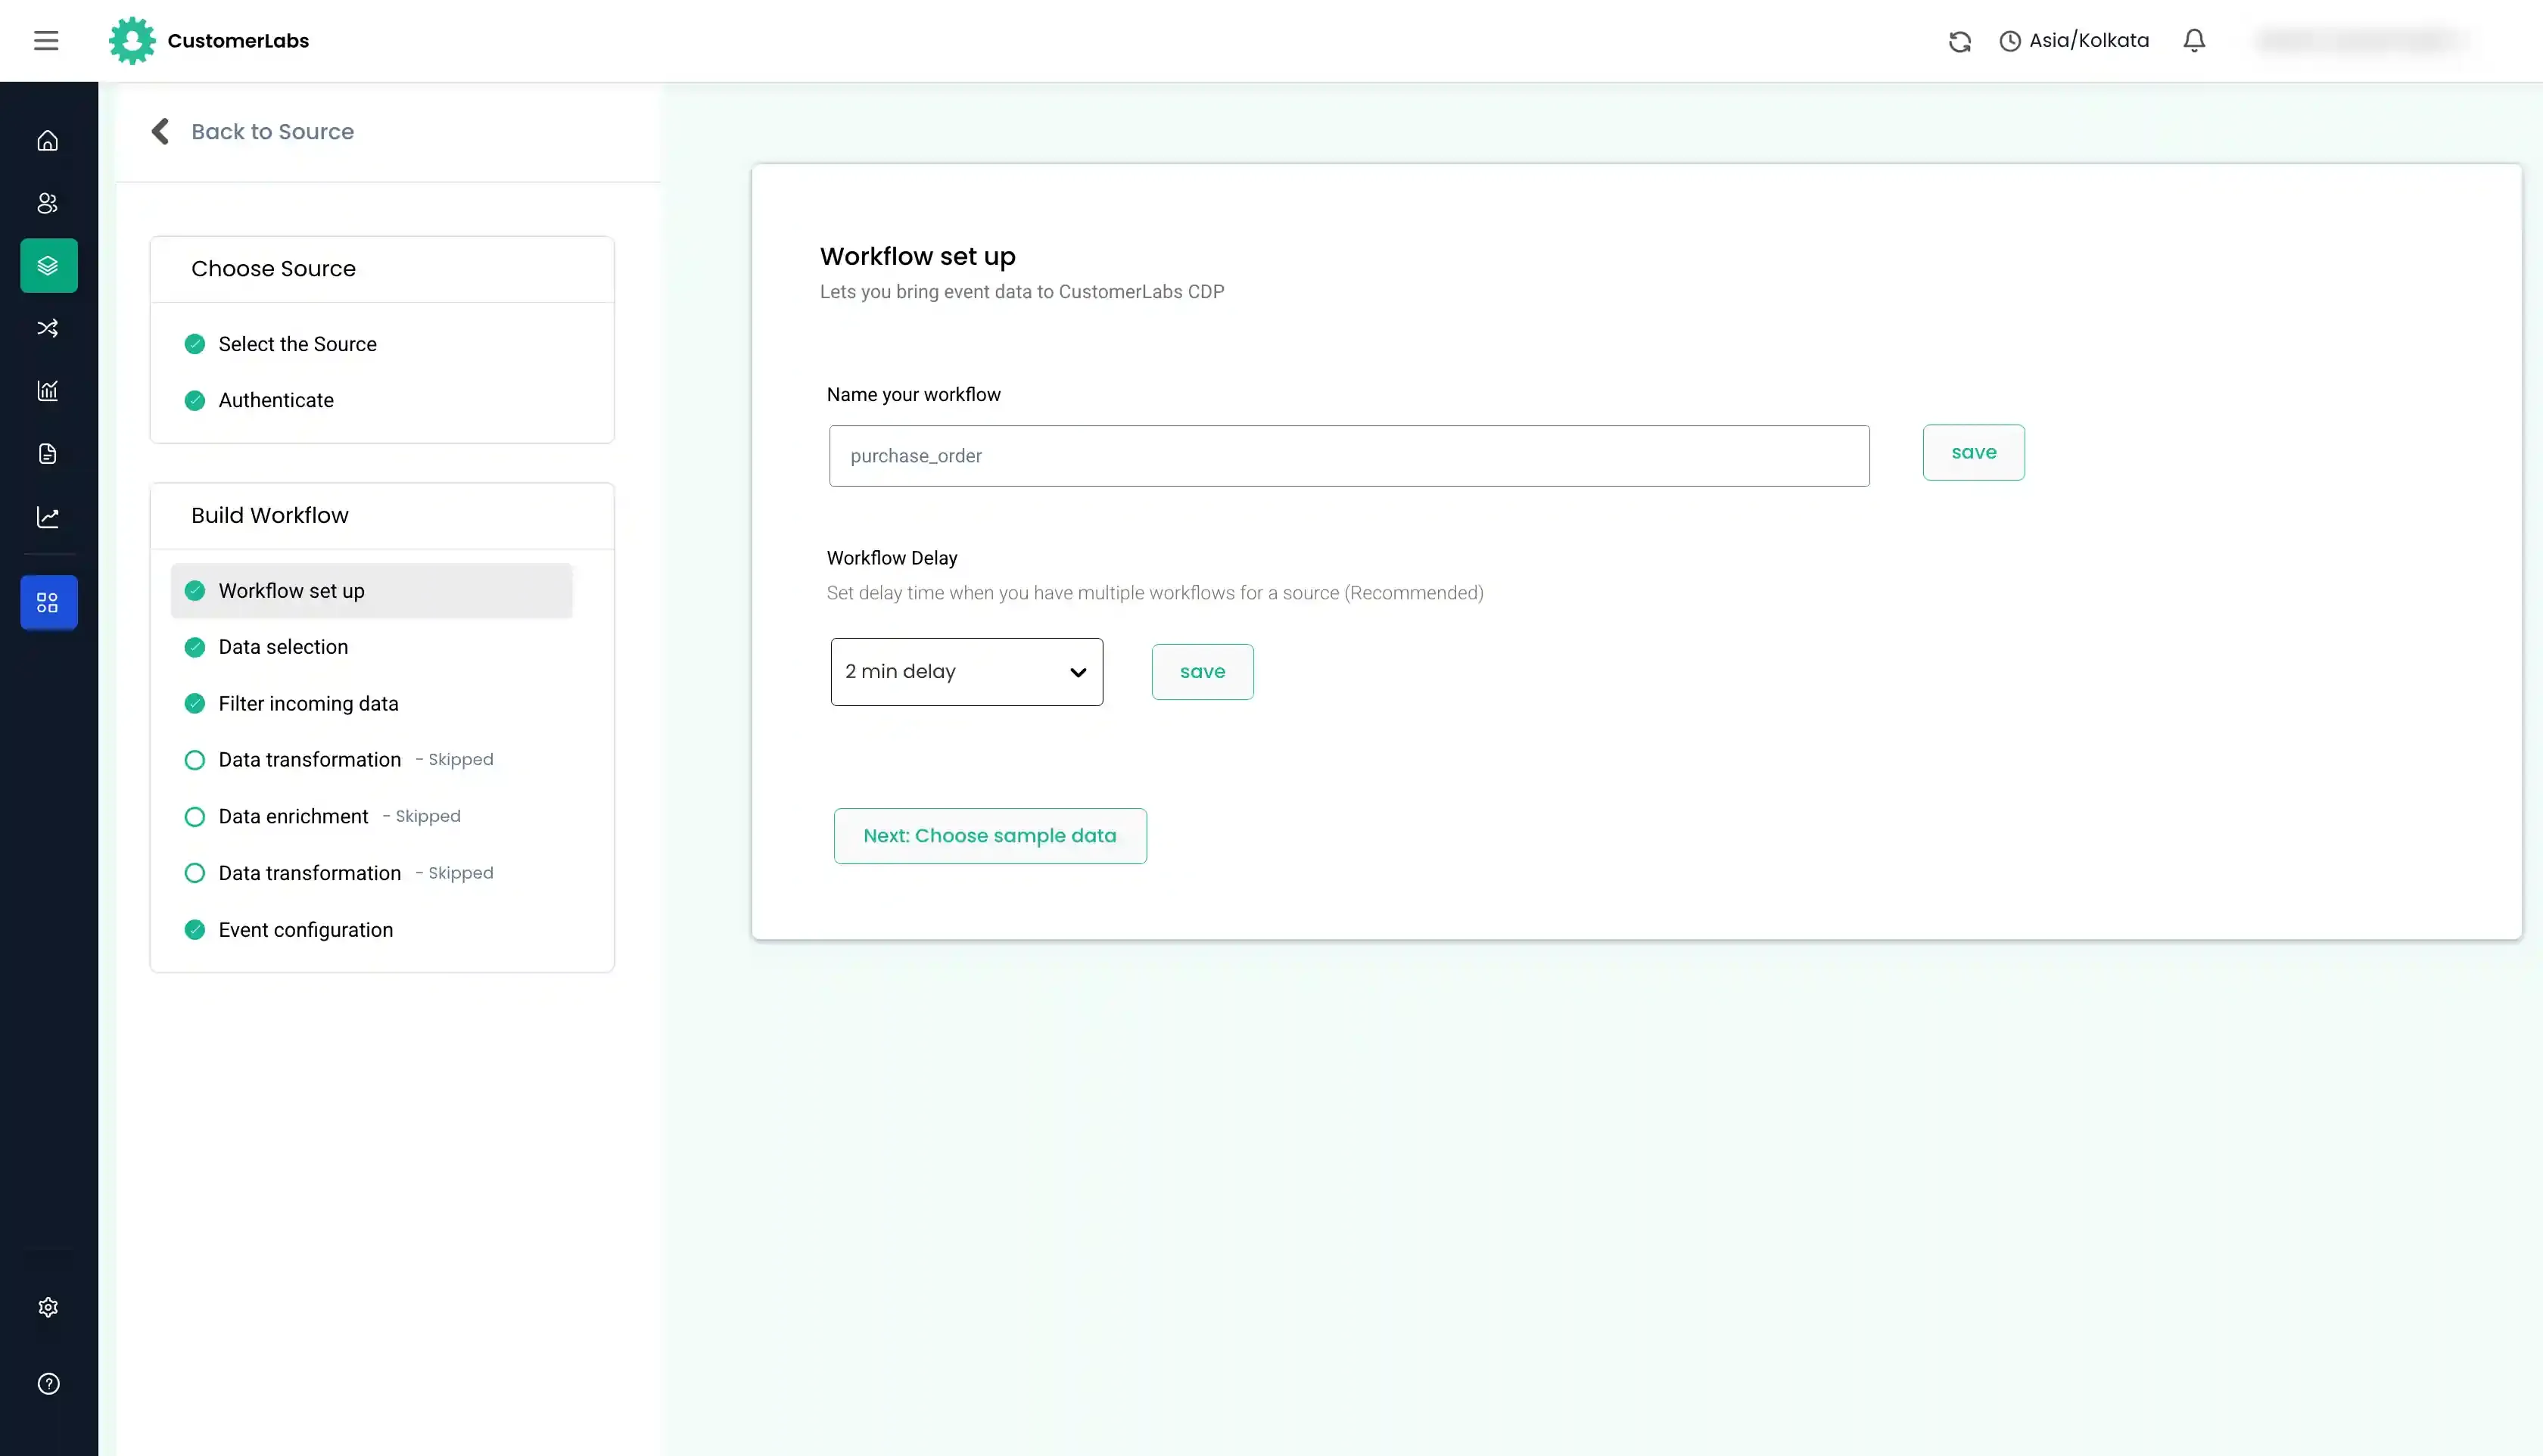Save the workflow delay
The height and width of the screenshot is (1456, 2543).
click(1202, 672)
